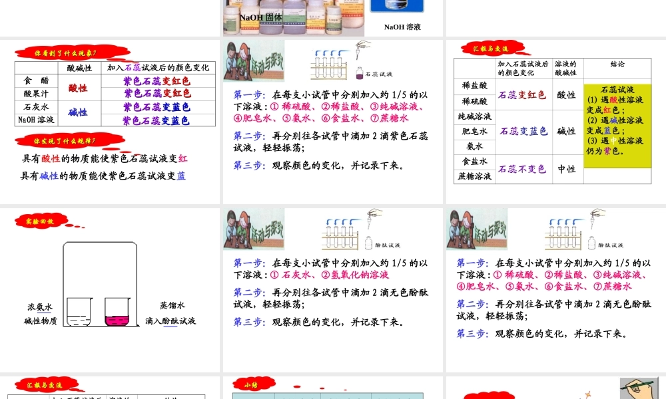Click 食盐水 in the results table
Image resolution: width=666 pixels, height=399 pixels.
click(x=475, y=162)
